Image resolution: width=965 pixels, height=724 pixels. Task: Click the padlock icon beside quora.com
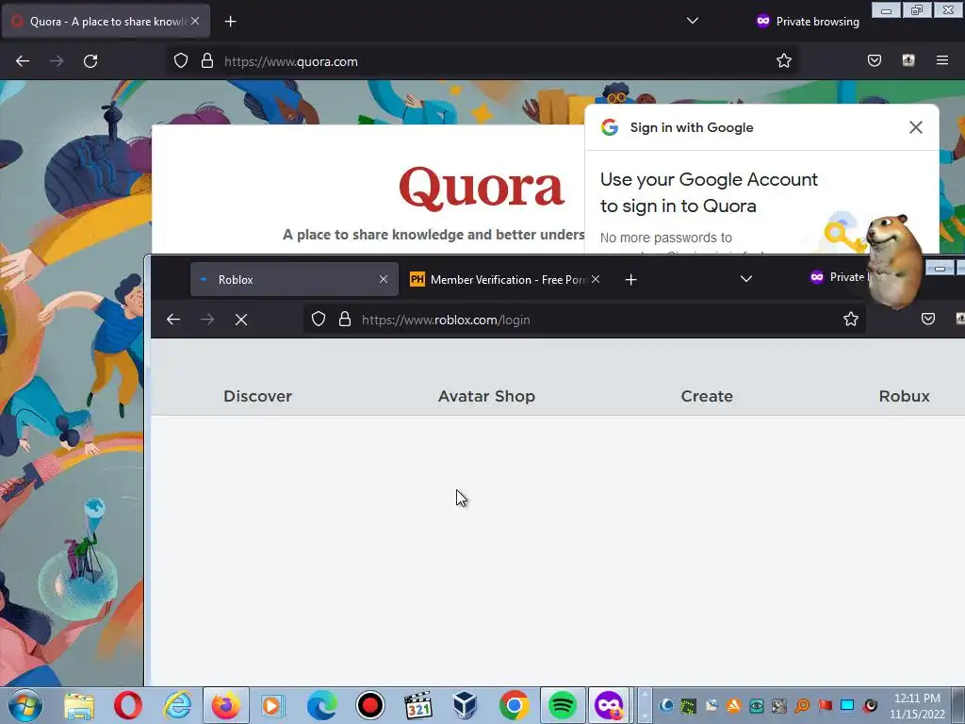207,61
